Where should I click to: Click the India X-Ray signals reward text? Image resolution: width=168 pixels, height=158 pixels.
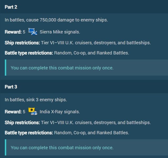pyautogui.click(x=60, y=112)
